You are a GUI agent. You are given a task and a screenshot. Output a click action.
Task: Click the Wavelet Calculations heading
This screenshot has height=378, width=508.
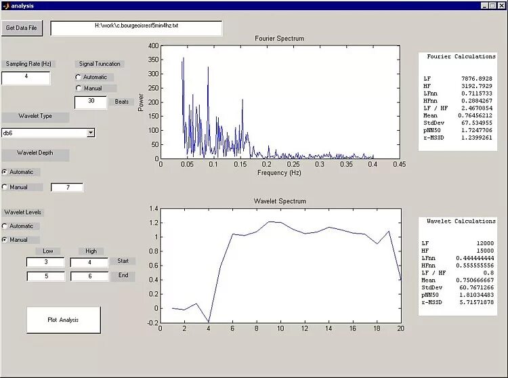[x=461, y=222]
